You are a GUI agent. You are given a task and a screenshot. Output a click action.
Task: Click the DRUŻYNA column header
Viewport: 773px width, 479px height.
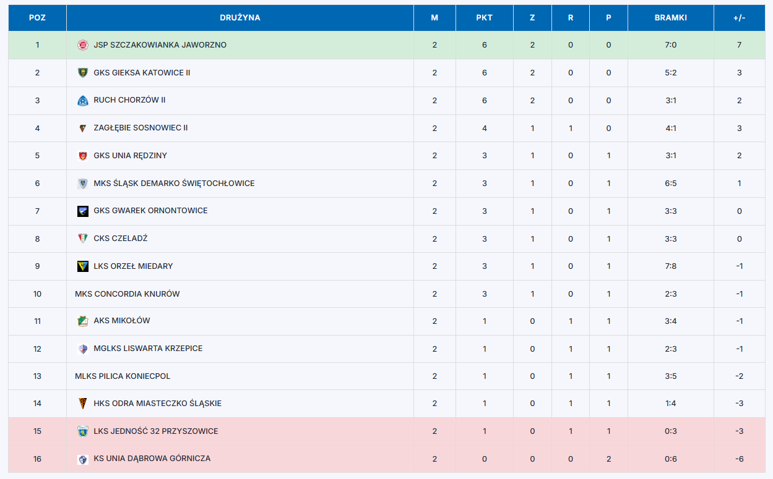(240, 18)
